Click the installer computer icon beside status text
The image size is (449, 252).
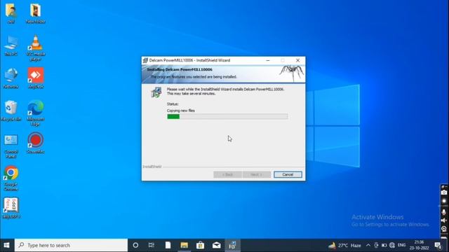(156, 92)
